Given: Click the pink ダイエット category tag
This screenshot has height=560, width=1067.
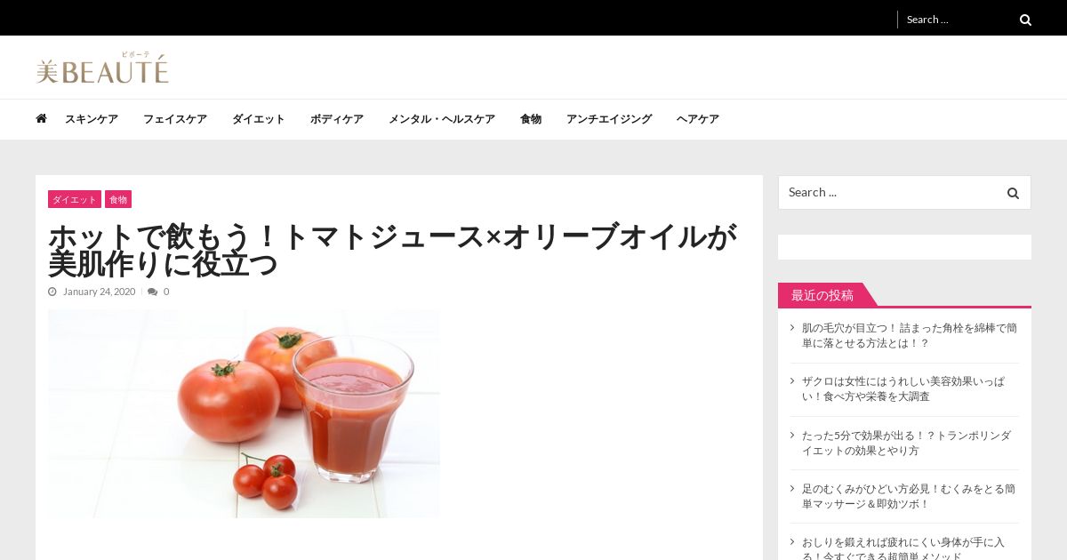Looking at the screenshot, I should (75, 199).
